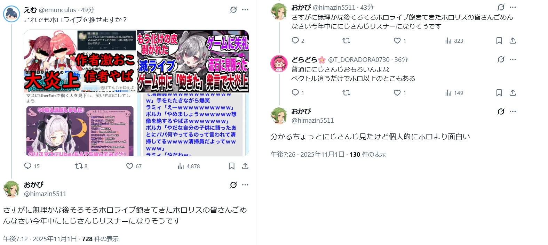The width and height of the screenshot is (548, 245).
Task: Open ゲーム中に飽きた発言 top-right image
Action: point(193,61)
